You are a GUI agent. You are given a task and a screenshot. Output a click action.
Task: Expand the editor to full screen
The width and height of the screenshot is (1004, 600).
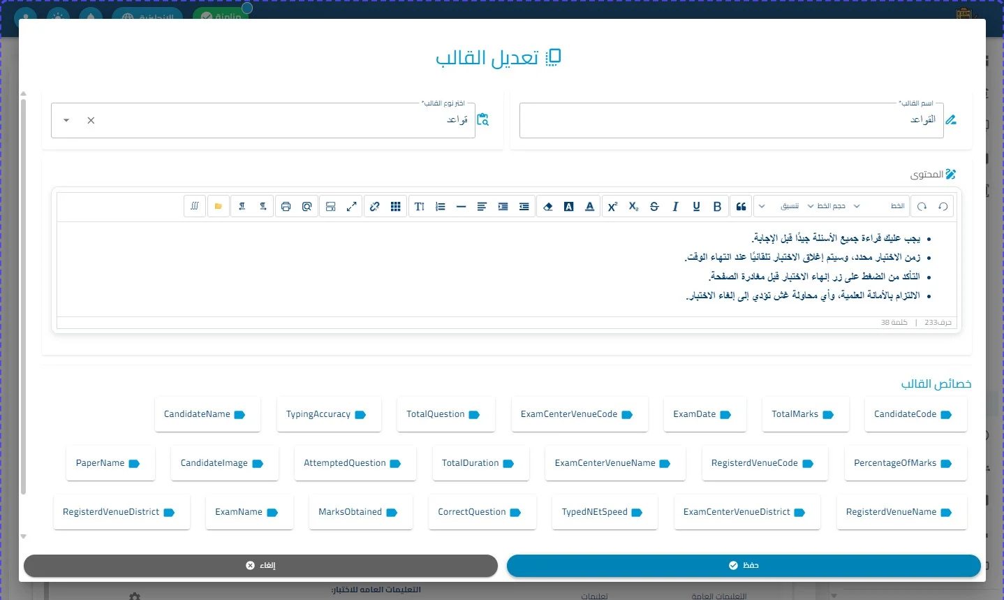[352, 206]
